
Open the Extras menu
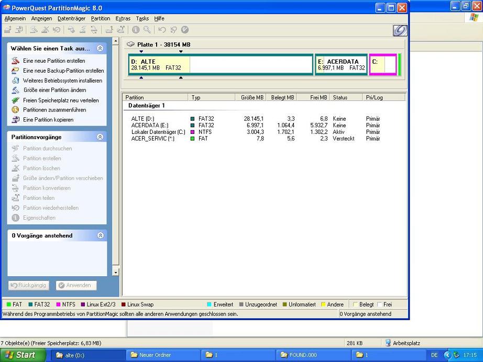tap(123, 18)
